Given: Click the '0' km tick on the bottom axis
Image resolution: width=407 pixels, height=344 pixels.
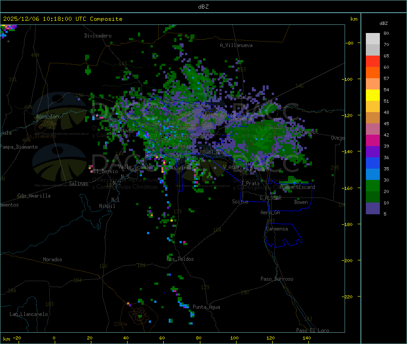Looking at the screenshot, I should [x=54, y=338].
